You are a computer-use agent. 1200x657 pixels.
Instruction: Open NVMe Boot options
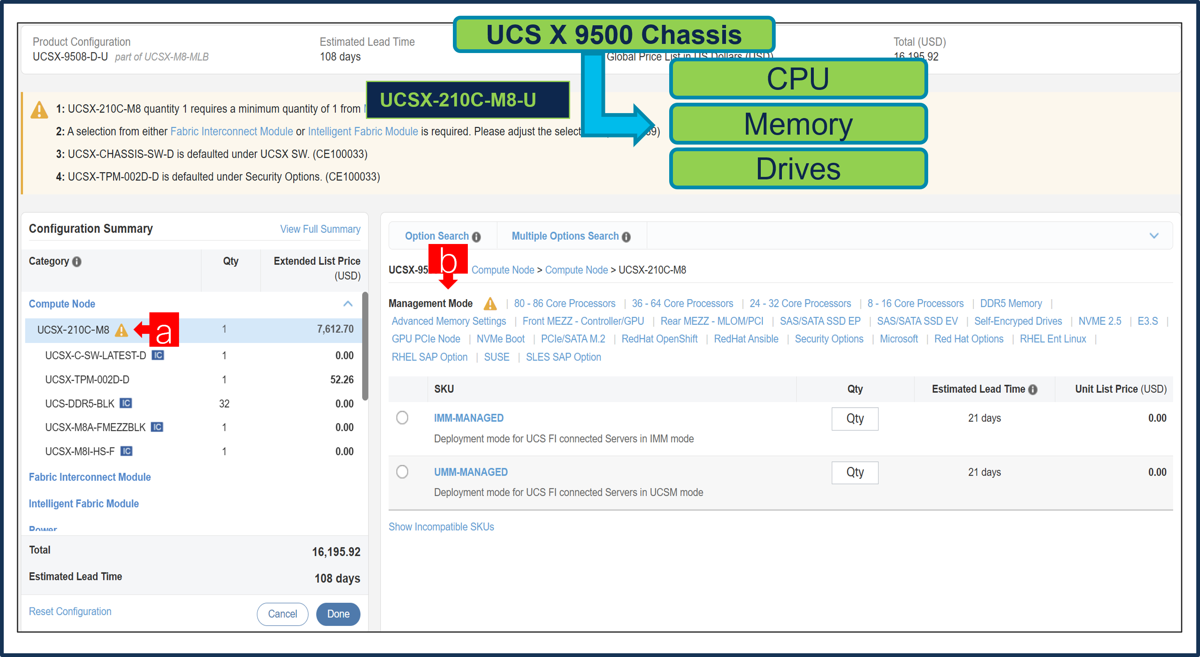pos(500,339)
